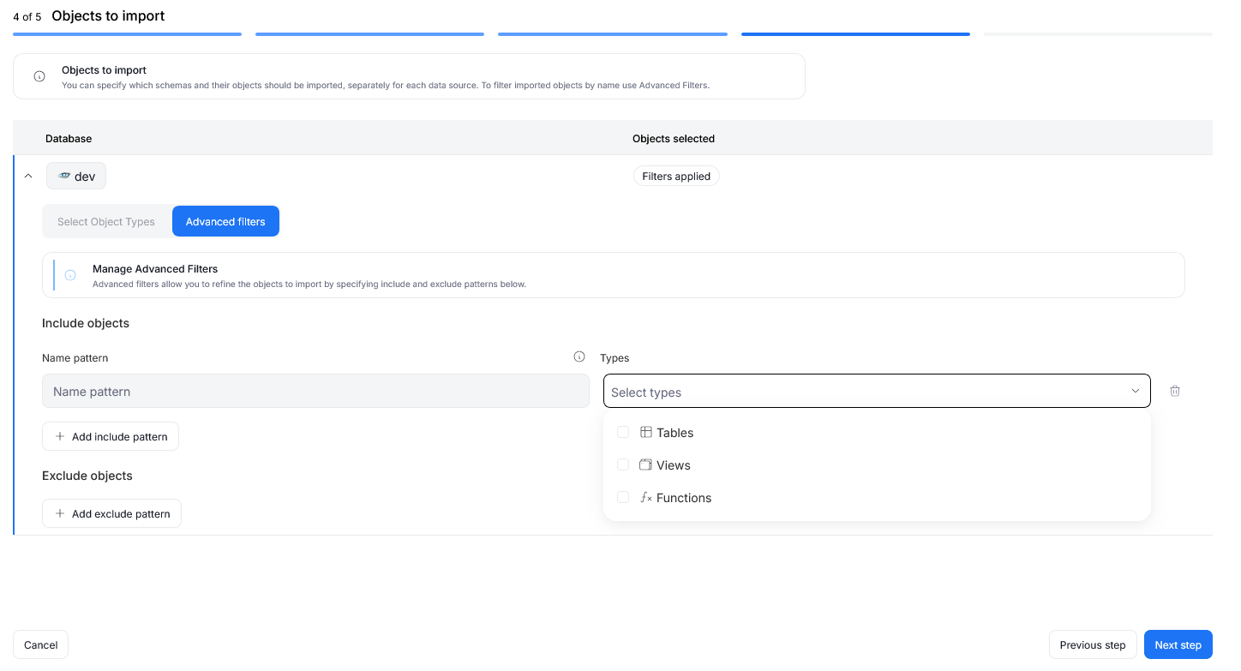Screen dimensions: 1241x671
Task: Go to Previous step
Action: pos(1093,644)
